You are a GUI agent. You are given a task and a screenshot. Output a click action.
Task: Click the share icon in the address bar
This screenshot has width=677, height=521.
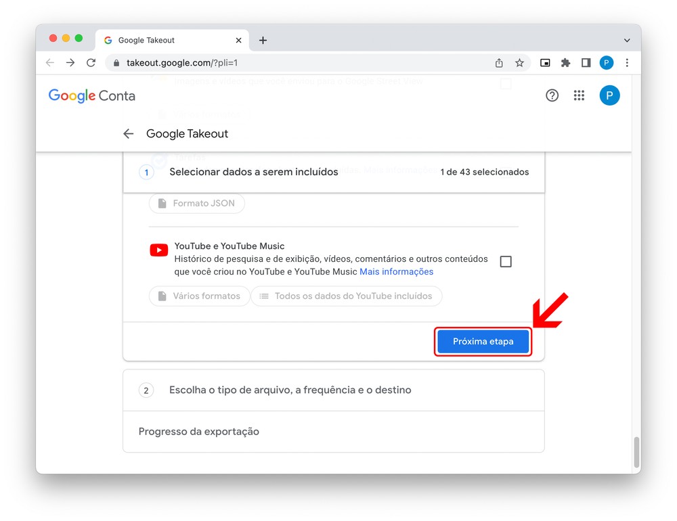499,63
